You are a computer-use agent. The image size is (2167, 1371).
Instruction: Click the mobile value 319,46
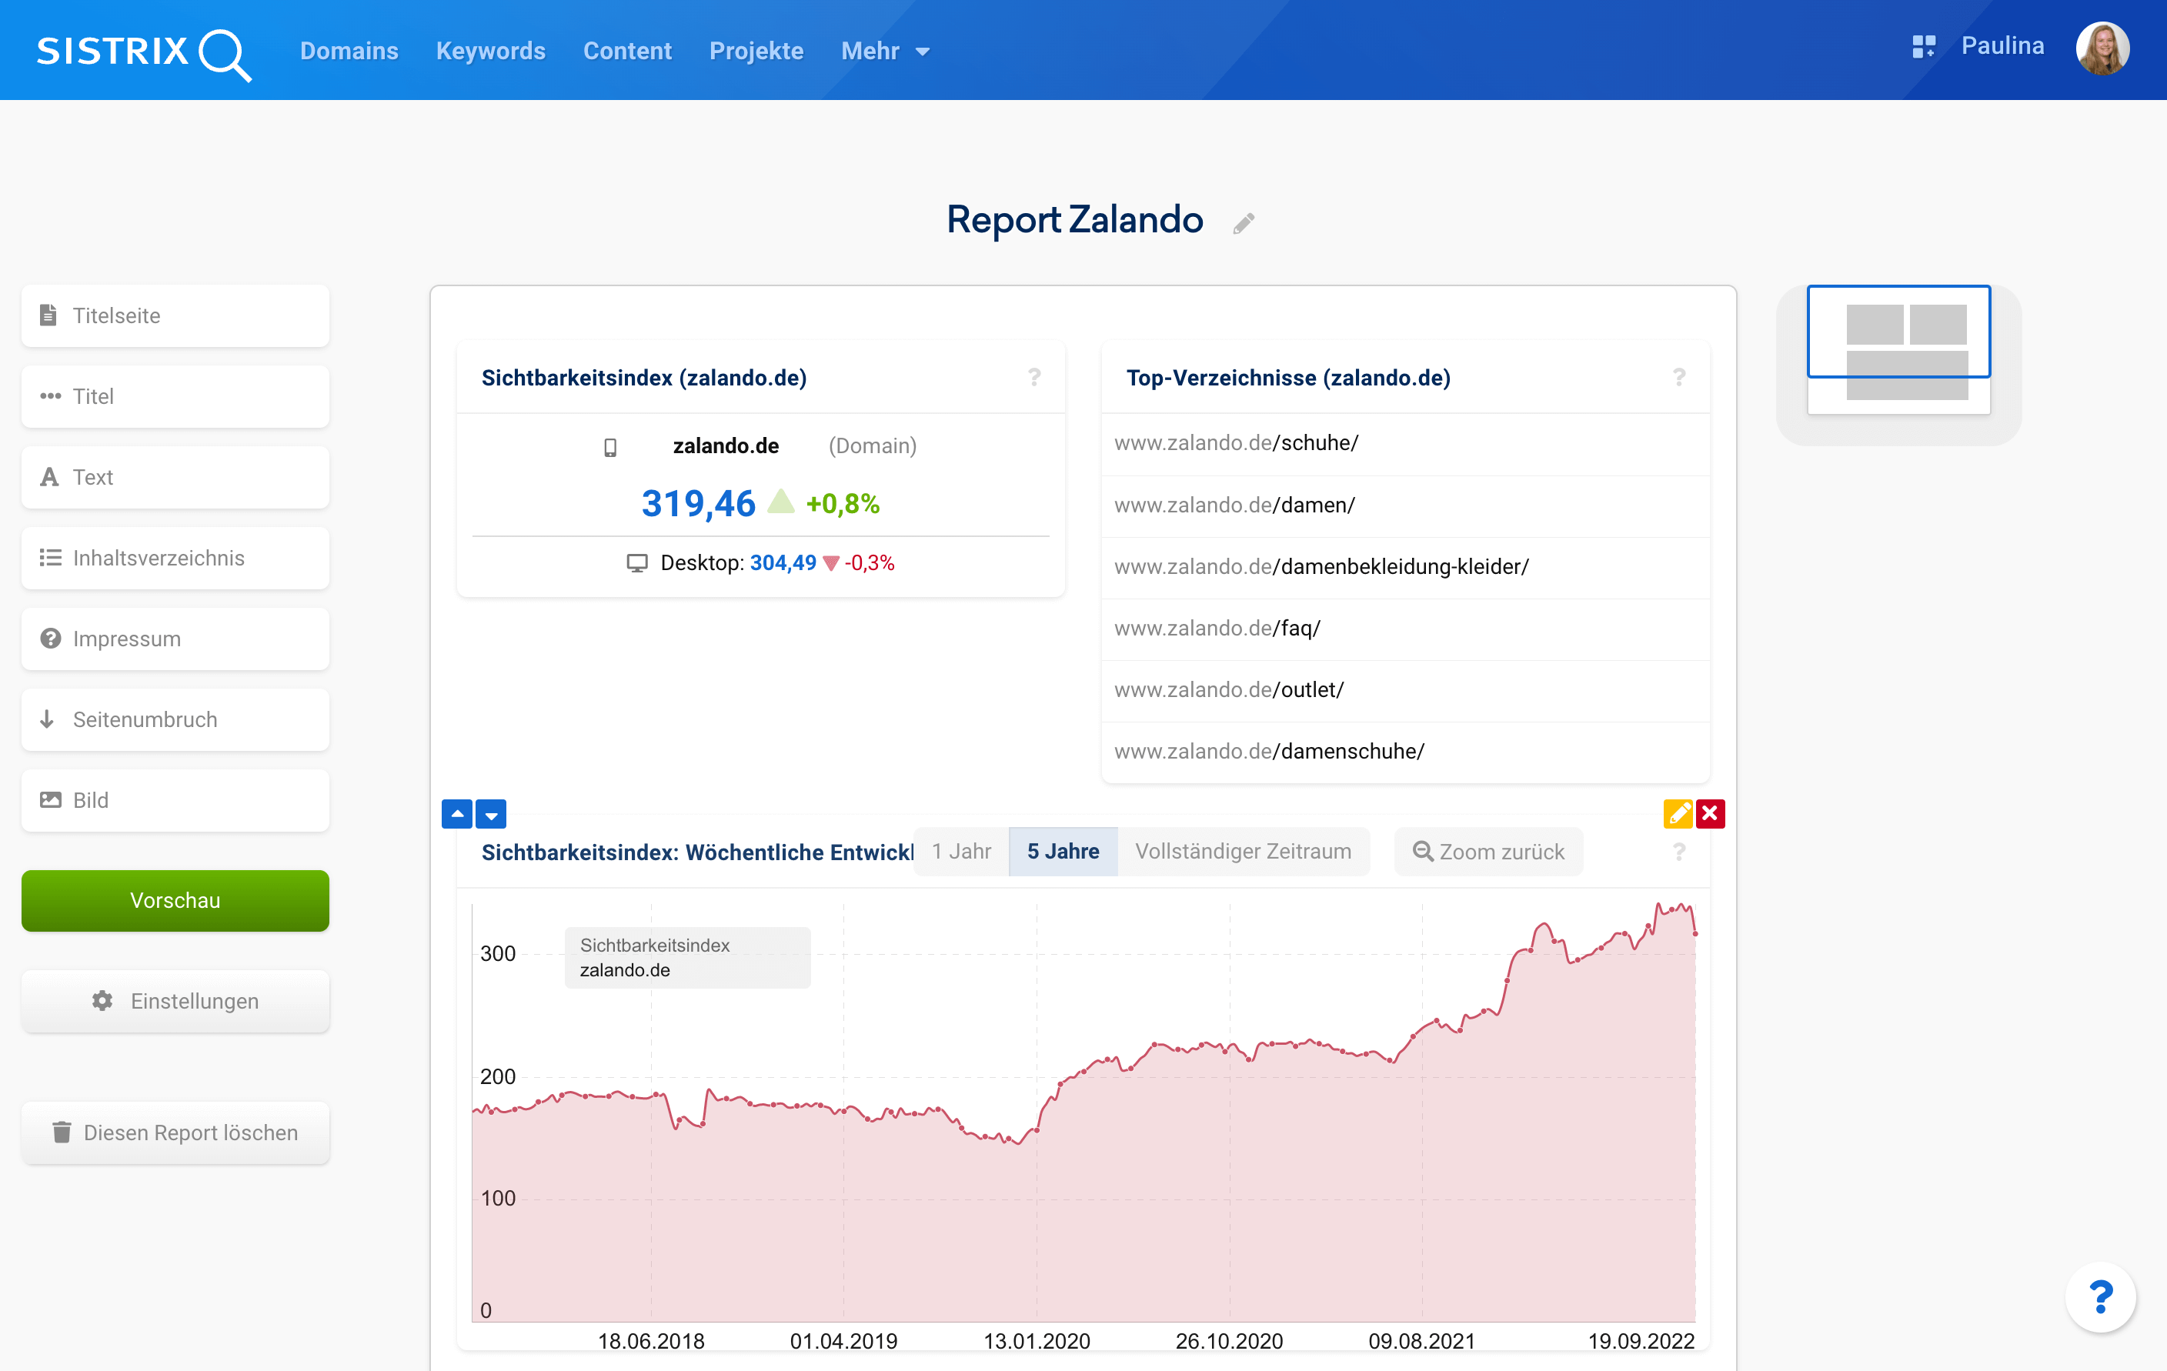click(x=698, y=504)
